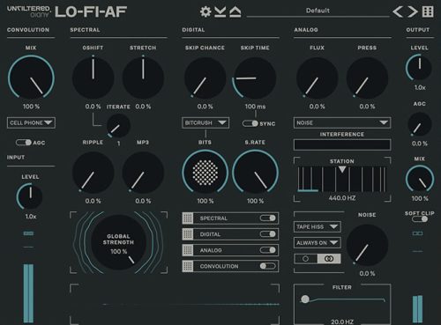The height and width of the screenshot is (325, 441).
Task: Click the Ripple knob
Action: 93,173
